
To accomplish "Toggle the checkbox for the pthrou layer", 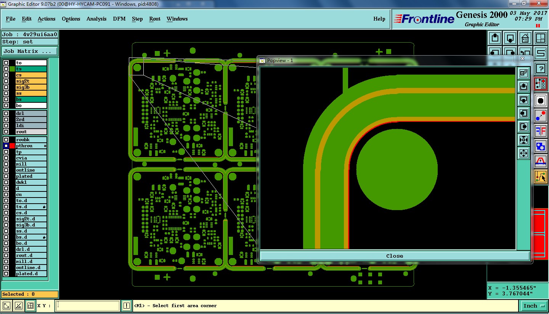I will [x=6, y=146].
